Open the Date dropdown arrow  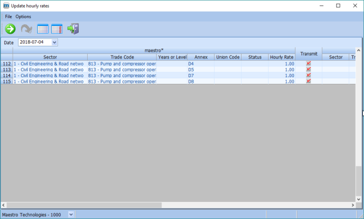[x=54, y=42]
